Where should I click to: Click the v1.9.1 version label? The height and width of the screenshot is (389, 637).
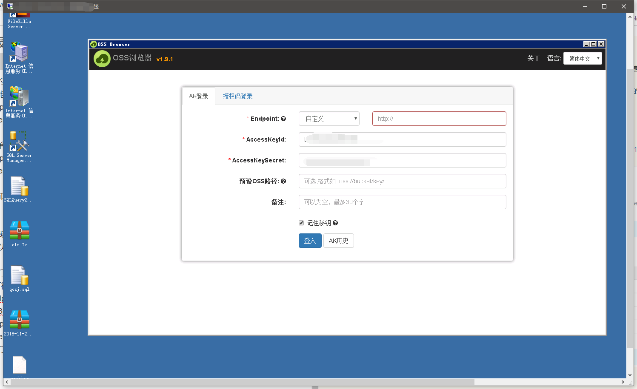tap(165, 59)
